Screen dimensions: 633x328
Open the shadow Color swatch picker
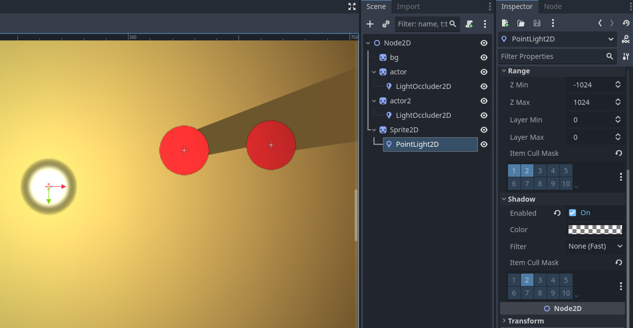(594, 229)
